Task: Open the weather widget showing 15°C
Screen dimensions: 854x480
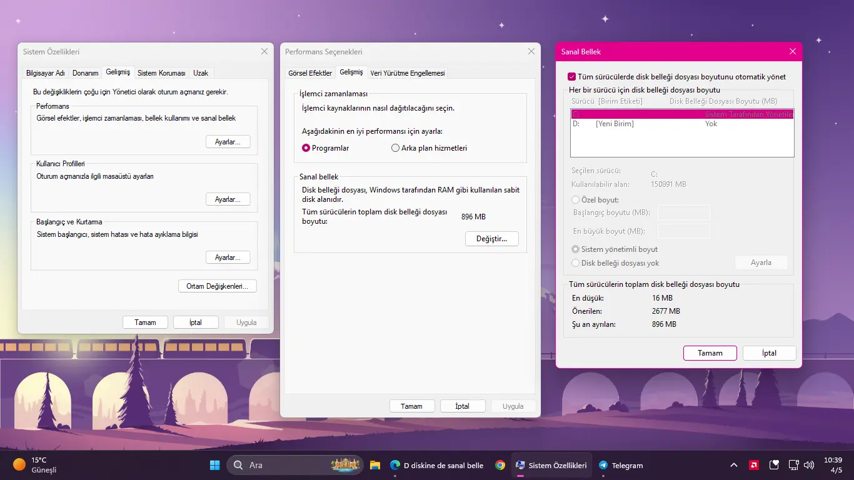Action: coord(36,465)
